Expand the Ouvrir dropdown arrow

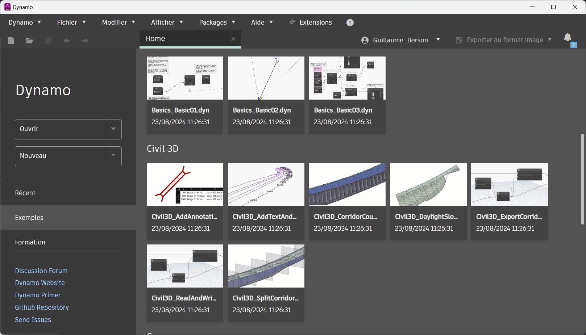click(113, 129)
